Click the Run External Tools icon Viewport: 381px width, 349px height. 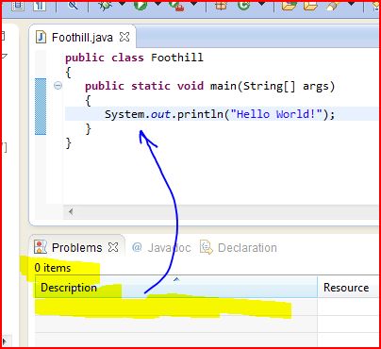tap(176, 6)
